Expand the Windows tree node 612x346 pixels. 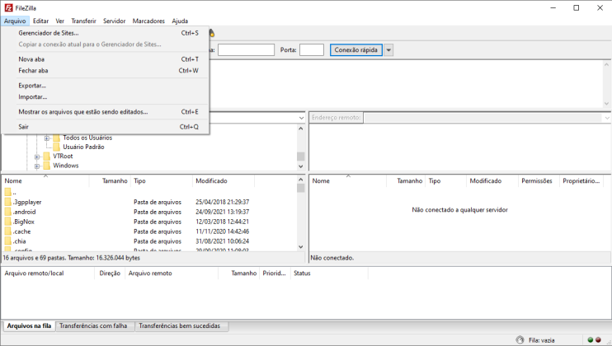click(x=37, y=166)
